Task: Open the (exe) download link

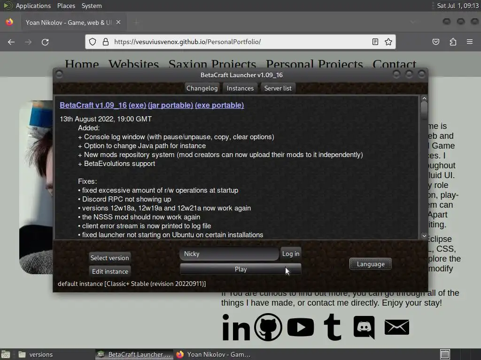Action: click(x=138, y=105)
